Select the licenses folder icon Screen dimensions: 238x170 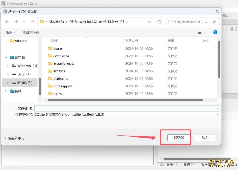[50, 71]
